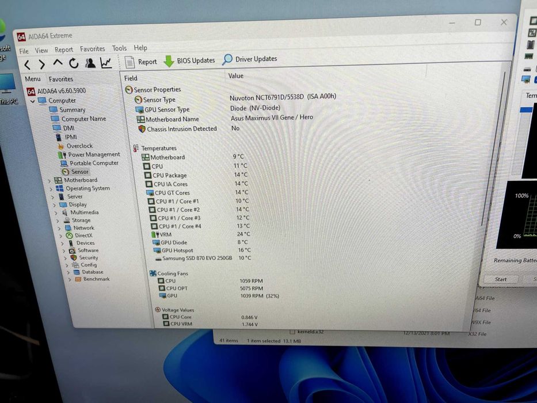This screenshot has width=537, height=403.
Task: Select the Samsung SSD 870 EVO 250GB row
Action: pyautogui.click(x=203, y=258)
